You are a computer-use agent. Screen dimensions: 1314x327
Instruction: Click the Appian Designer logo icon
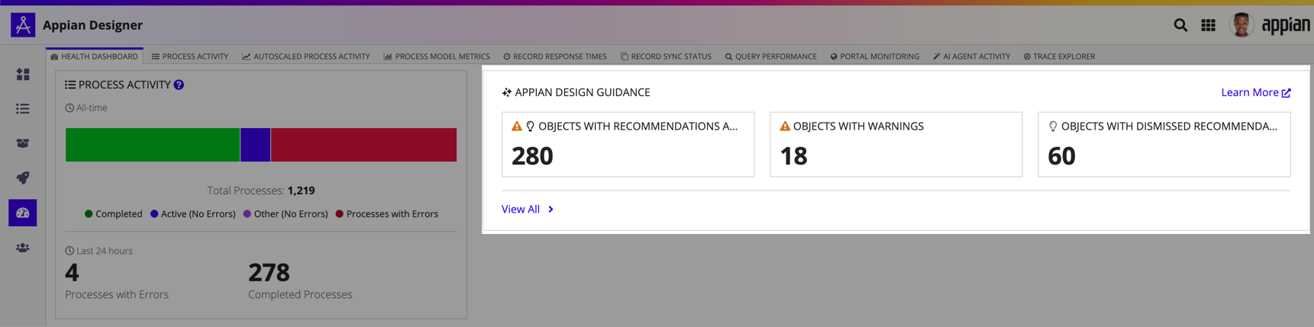click(23, 25)
